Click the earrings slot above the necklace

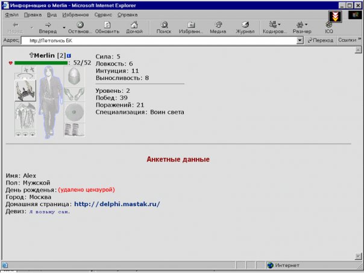click(30, 69)
